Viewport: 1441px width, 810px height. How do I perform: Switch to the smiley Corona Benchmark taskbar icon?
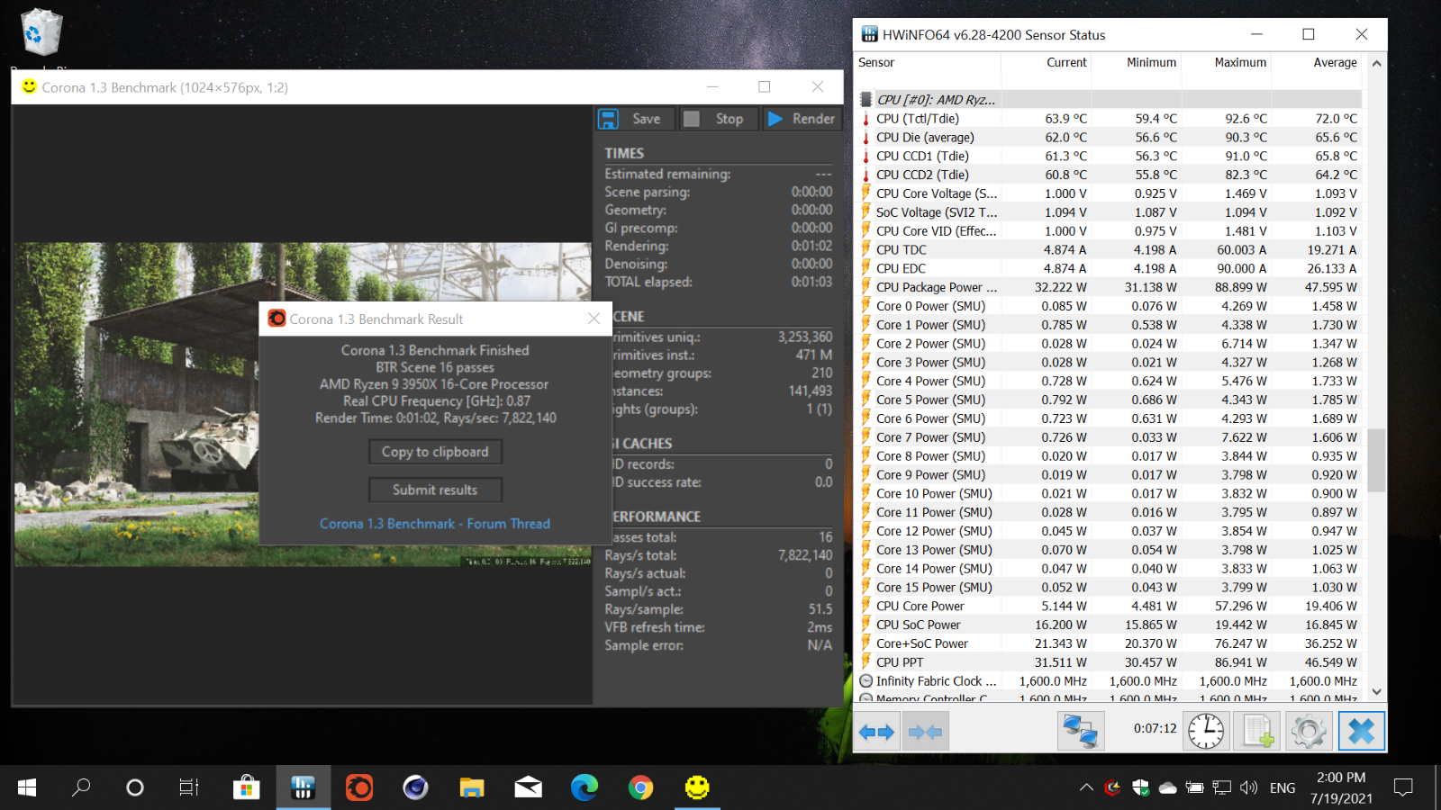coord(697,787)
